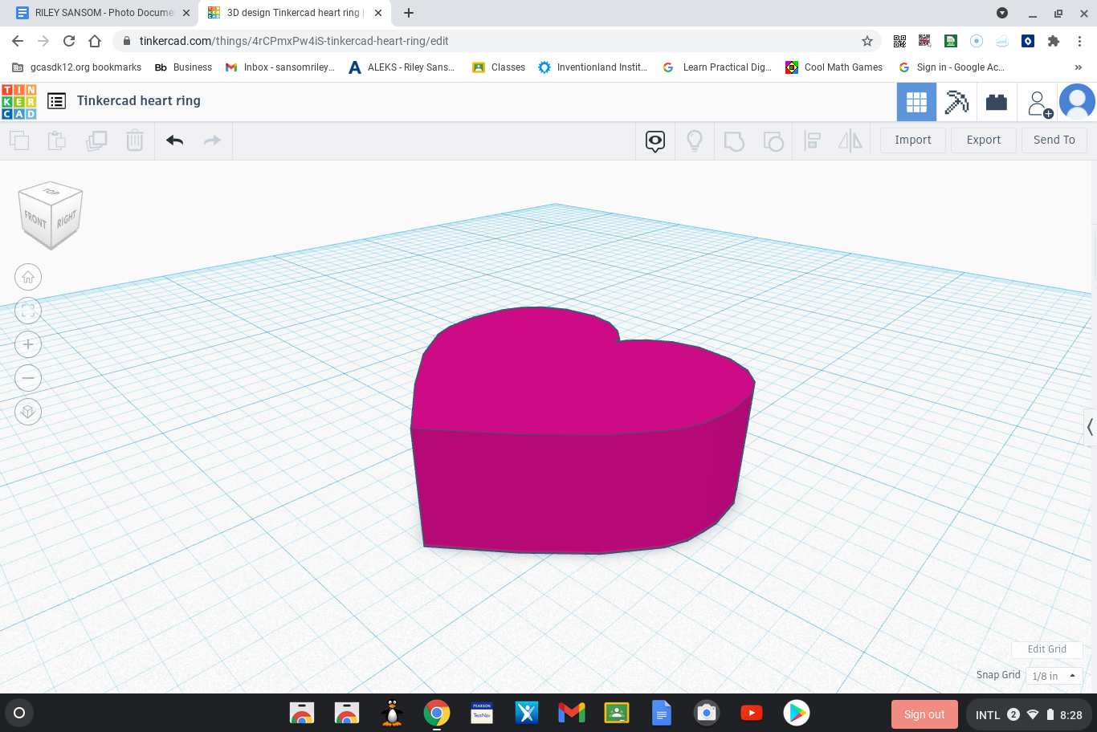Click the Tinkercad heart ring title
Image resolution: width=1097 pixels, height=732 pixels.
(x=139, y=101)
